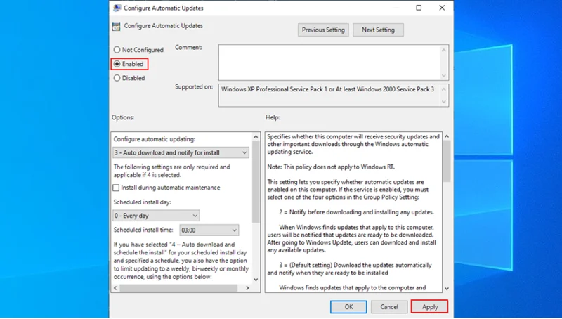Image resolution: width=562 pixels, height=319 pixels.
Task: Click the "2 = Notify before downloading" help line
Action: click(x=356, y=212)
